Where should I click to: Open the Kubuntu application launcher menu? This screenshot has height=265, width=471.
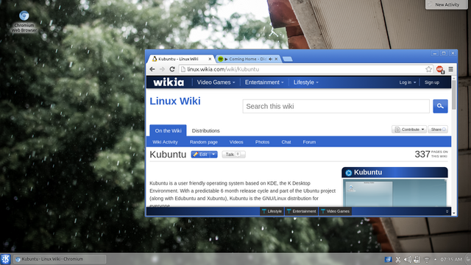click(x=5, y=259)
